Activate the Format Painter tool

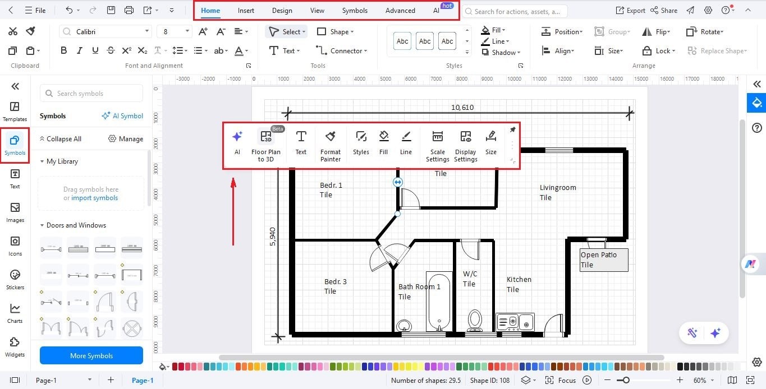coord(330,145)
